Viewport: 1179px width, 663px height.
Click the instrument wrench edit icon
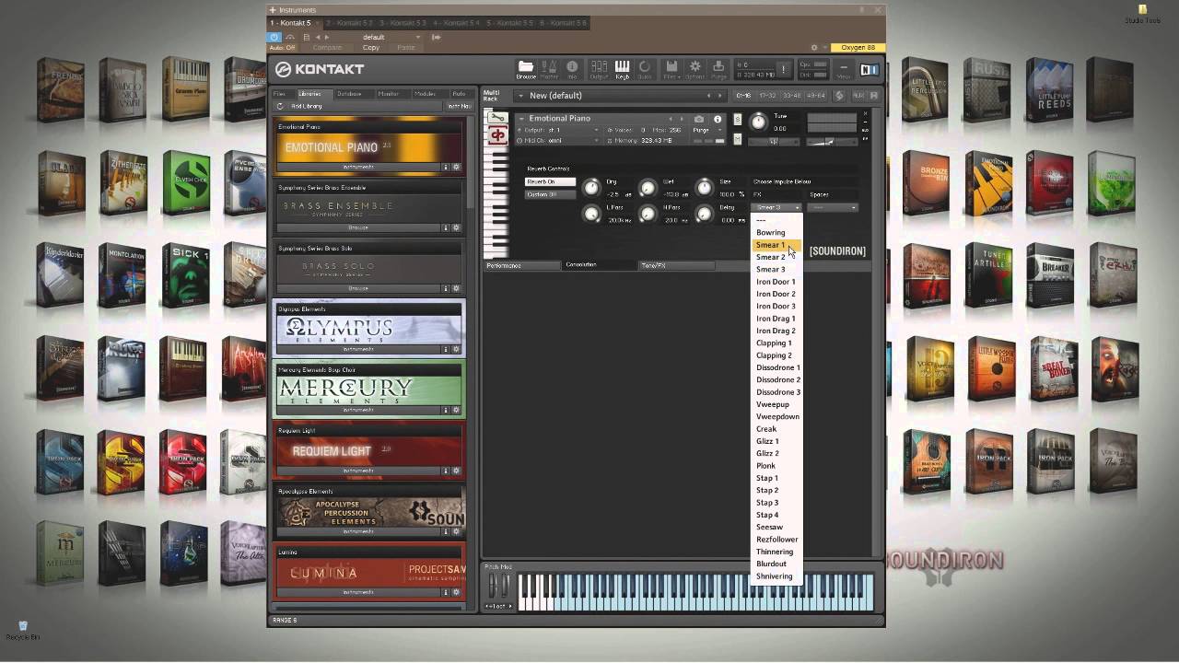tap(497, 118)
